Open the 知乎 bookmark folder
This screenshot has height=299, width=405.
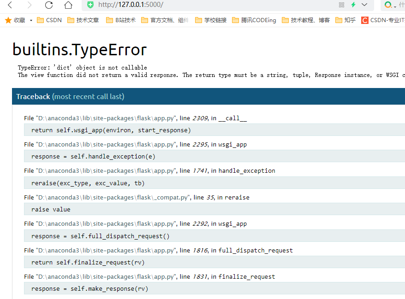(x=345, y=20)
